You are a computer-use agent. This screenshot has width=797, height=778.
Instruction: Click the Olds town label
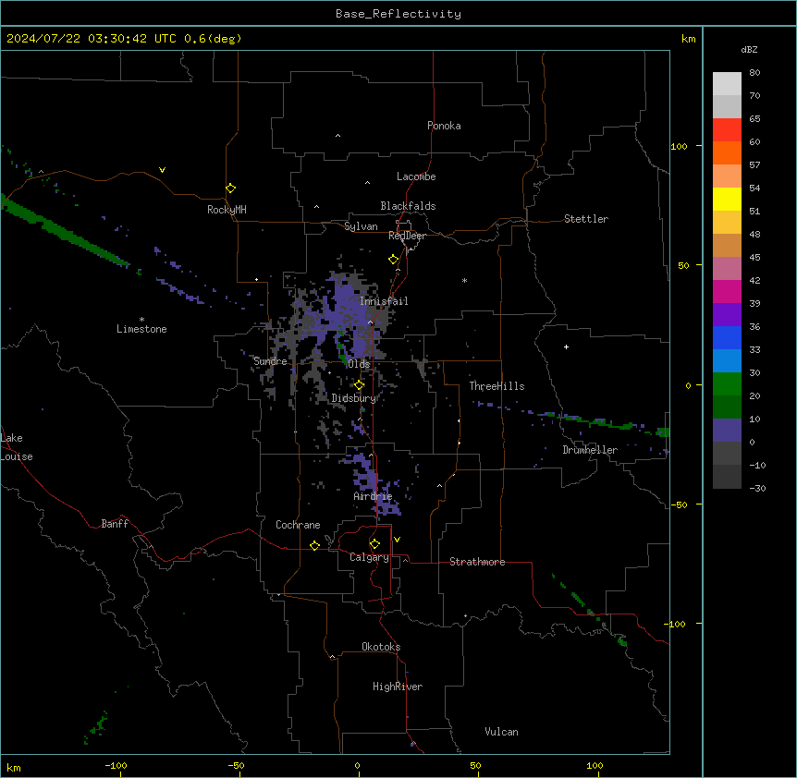[359, 364]
